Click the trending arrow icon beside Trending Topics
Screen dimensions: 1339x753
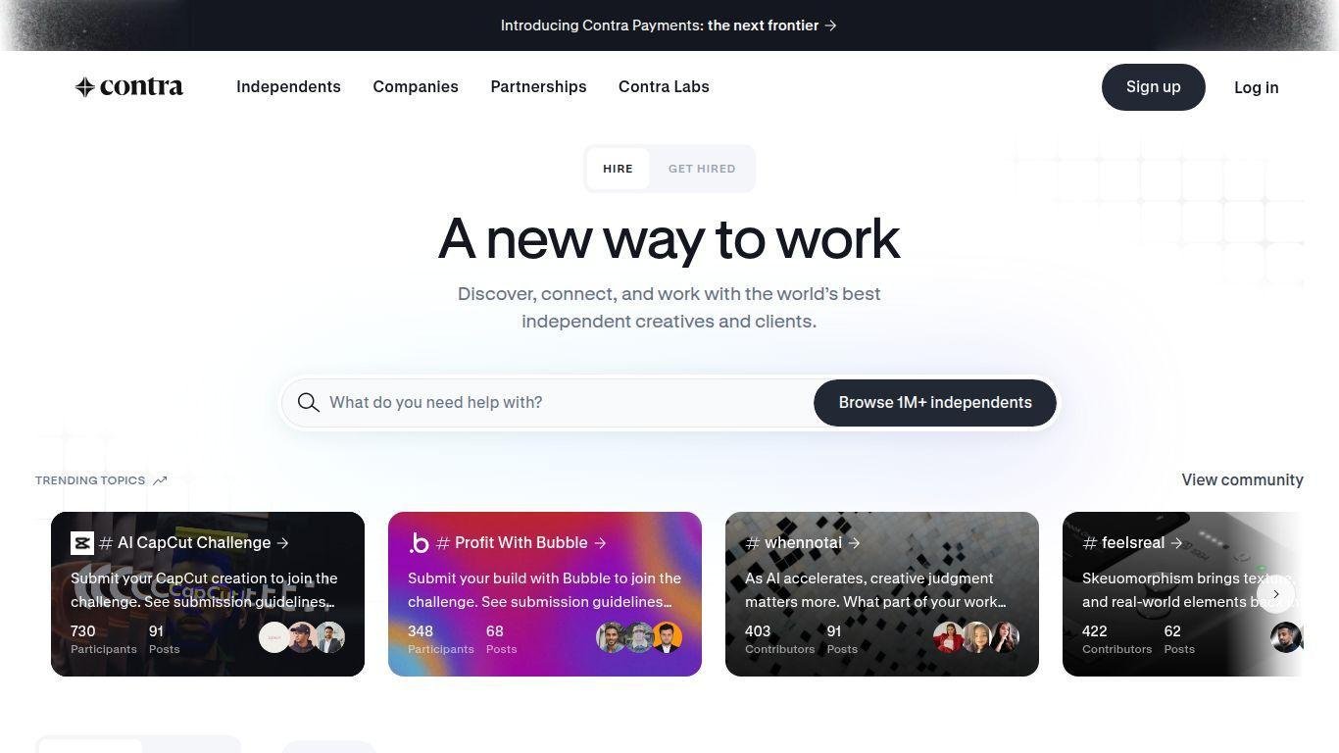160,480
